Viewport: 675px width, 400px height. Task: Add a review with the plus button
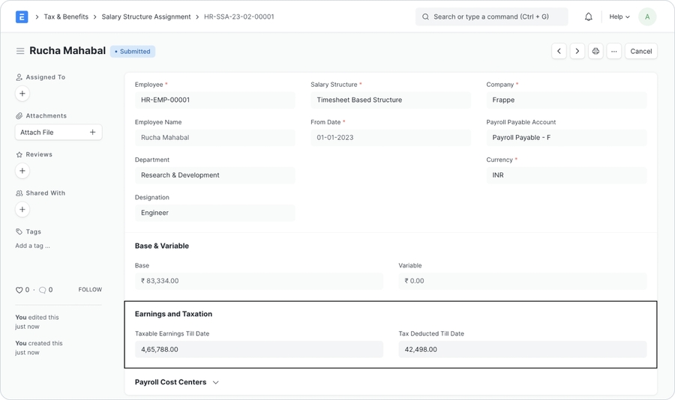coord(22,171)
